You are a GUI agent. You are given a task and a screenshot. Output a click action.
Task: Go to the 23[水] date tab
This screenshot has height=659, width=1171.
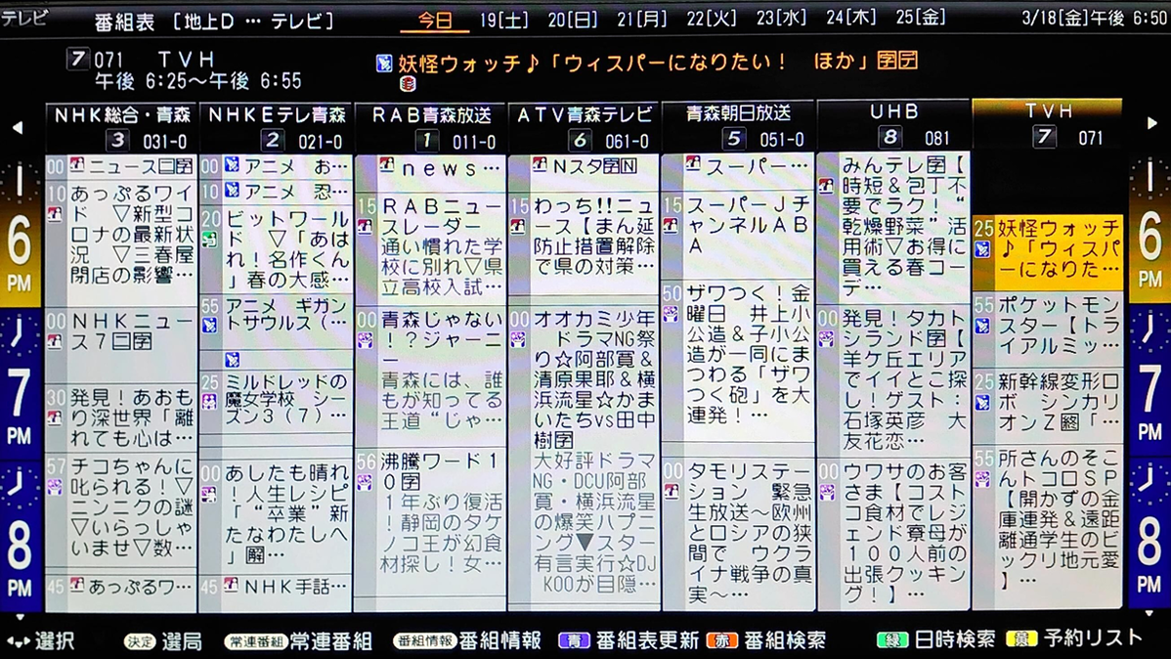[x=781, y=18]
